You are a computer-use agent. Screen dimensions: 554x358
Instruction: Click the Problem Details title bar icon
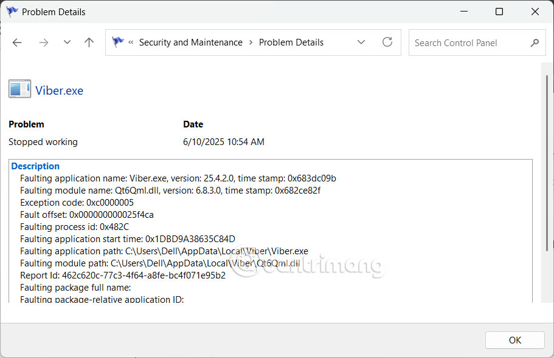[11, 11]
